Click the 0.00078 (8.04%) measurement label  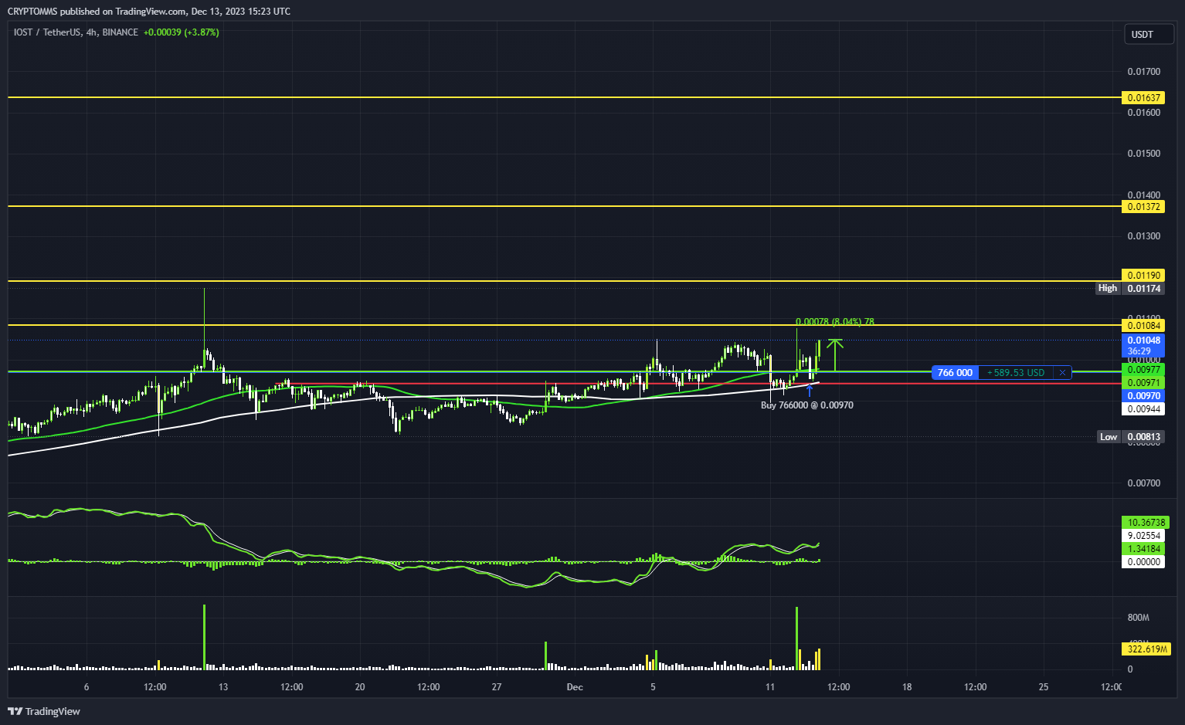[835, 321]
